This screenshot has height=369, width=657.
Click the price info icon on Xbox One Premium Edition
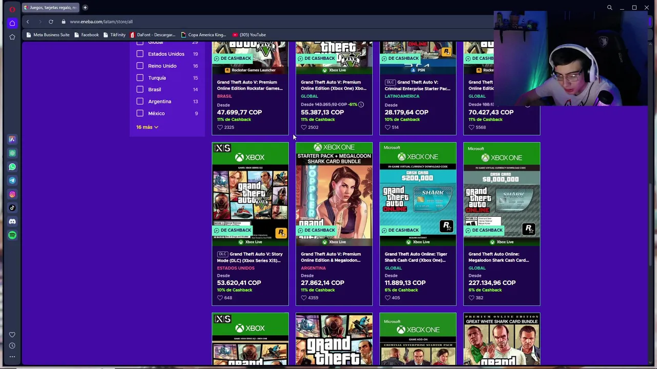tap(361, 105)
